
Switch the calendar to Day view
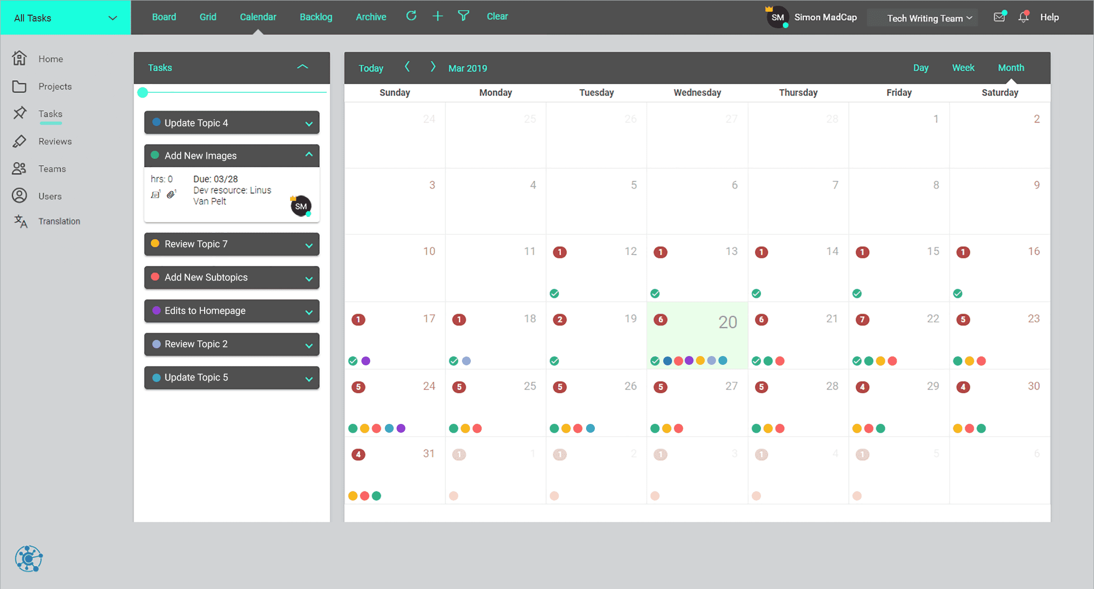(x=921, y=67)
